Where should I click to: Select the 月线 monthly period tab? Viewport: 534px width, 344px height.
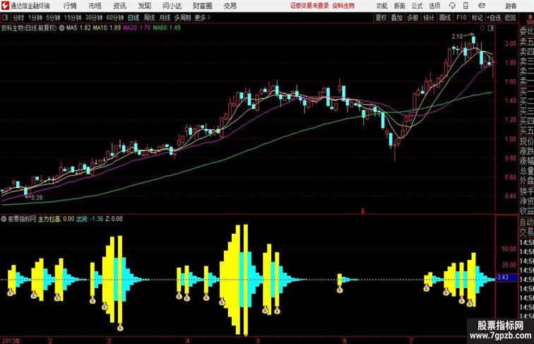tap(165, 18)
